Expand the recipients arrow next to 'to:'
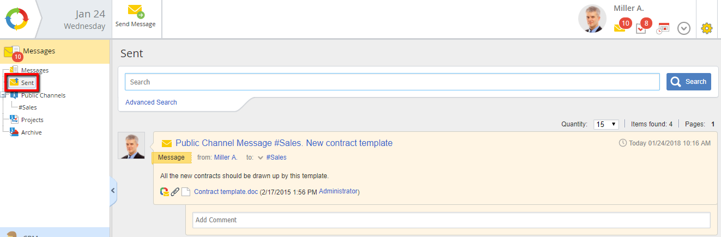 [260, 157]
